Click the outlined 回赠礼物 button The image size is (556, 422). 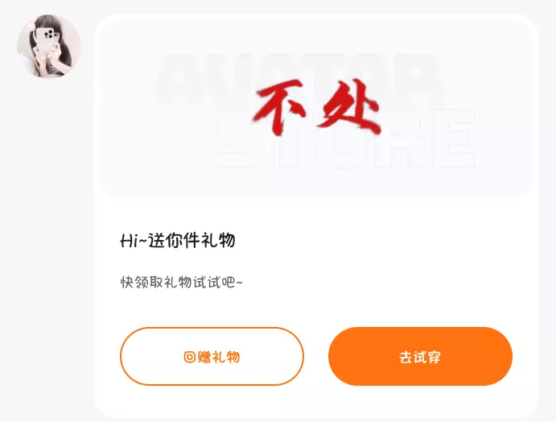coord(212,356)
